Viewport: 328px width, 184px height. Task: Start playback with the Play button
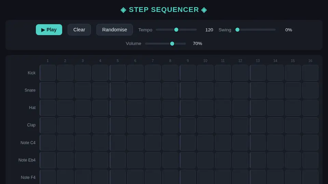coord(49,30)
